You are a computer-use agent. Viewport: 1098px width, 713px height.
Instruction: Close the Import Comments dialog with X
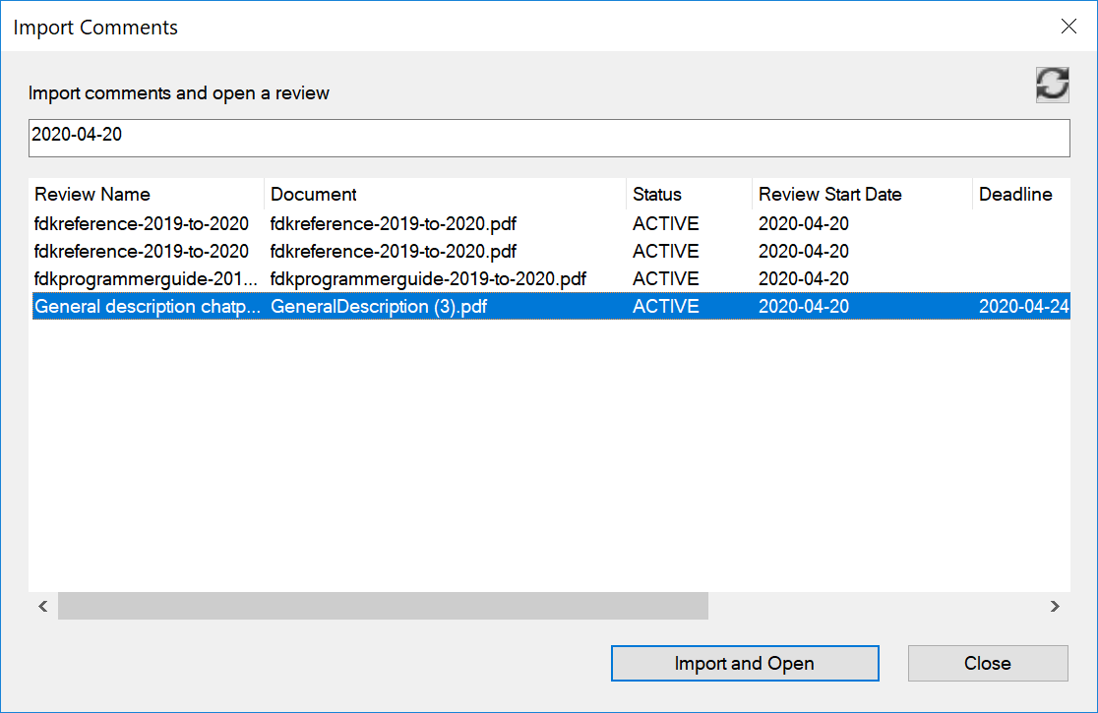[x=1068, y=27]
